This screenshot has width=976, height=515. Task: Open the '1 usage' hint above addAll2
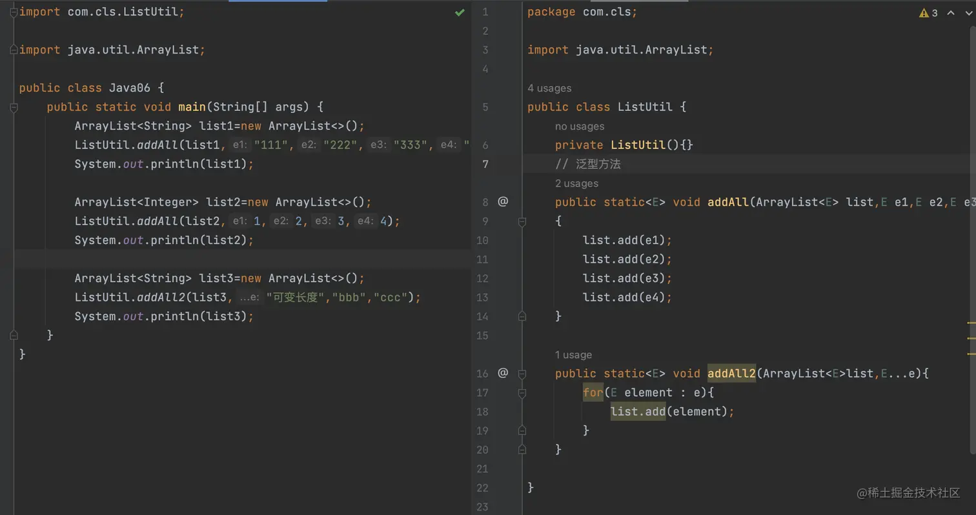[573, 355]
